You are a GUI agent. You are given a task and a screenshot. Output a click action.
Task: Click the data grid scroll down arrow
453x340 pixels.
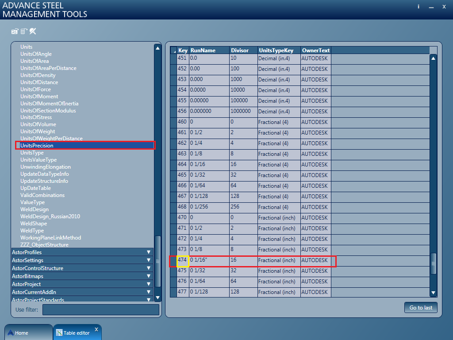[x=434, y=293]
